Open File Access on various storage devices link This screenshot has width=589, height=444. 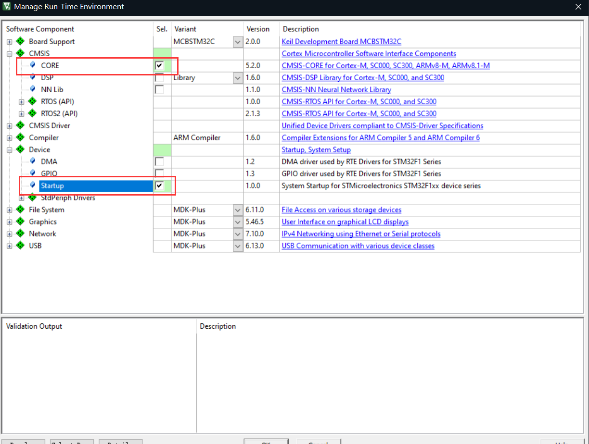tap(341, 210)
